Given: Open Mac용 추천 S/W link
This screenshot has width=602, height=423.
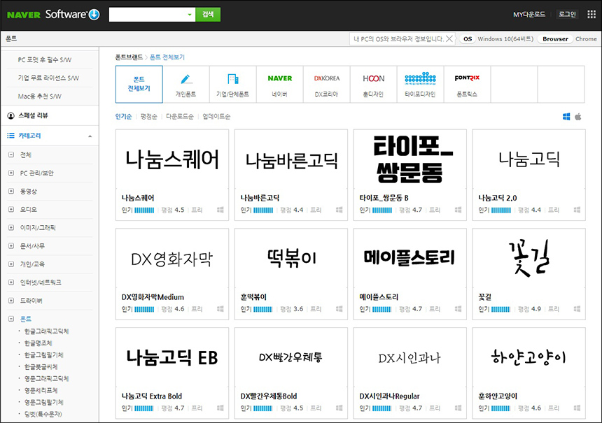Looking at the screenshot, I should coord(39,96).
